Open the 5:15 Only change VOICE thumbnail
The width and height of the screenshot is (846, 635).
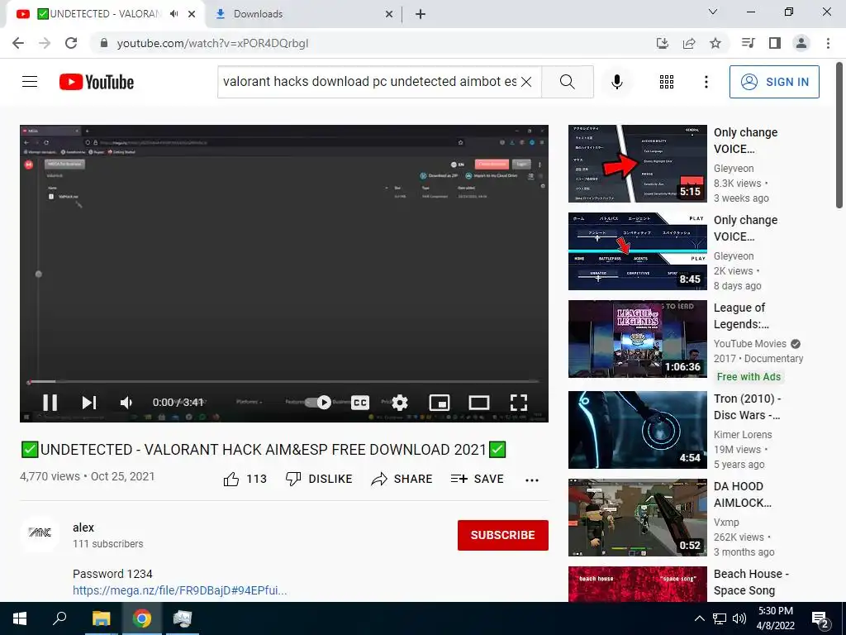[x=637, y=164]
